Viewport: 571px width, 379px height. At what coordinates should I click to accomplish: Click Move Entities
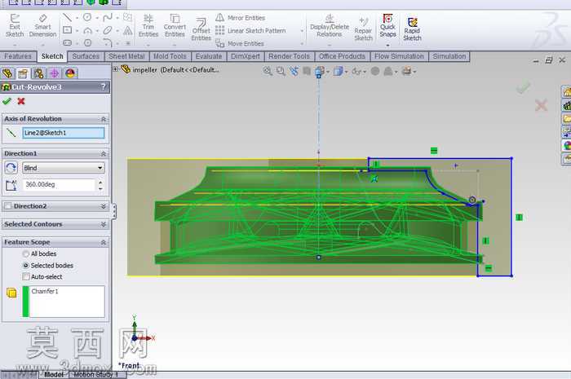pos(240,44)
